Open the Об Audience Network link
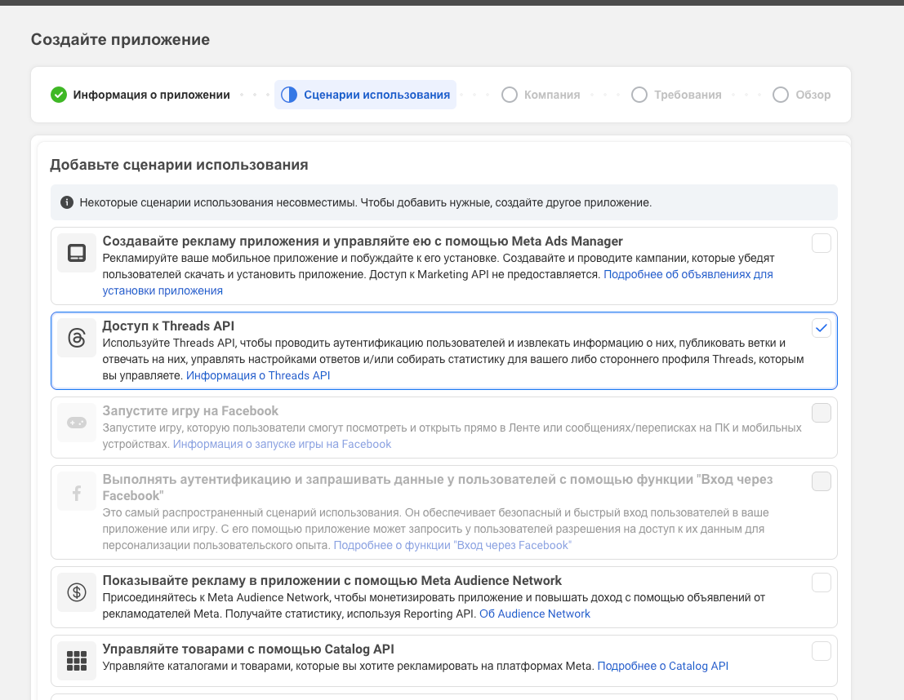The width and height of the screenshot is (904, 700). pyautogui.click(x=534, y=614)
